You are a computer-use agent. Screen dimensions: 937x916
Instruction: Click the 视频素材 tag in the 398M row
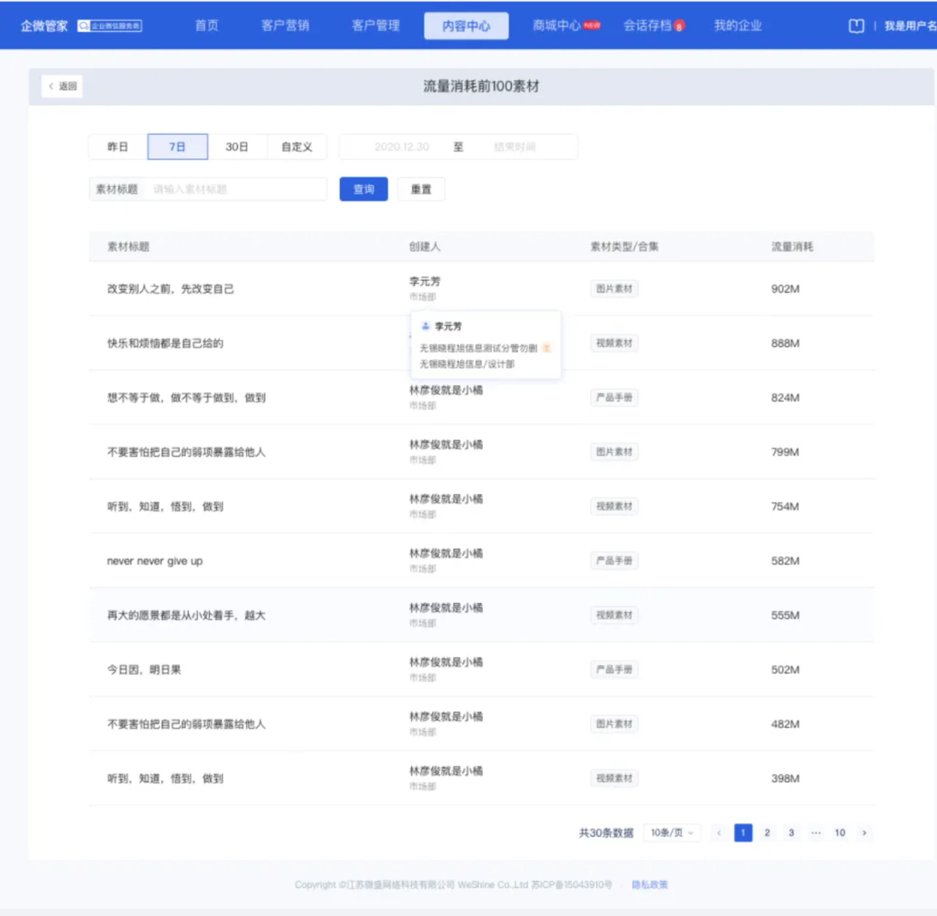(614, 778)
